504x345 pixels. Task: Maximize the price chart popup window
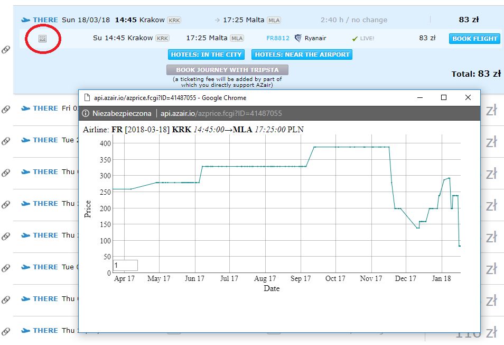pos(444,97)
